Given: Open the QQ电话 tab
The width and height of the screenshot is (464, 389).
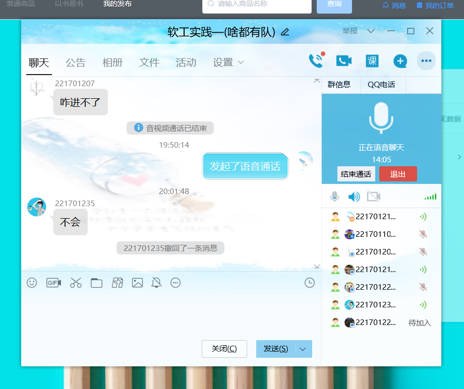Looking at the screenshot, I should 382,85.
